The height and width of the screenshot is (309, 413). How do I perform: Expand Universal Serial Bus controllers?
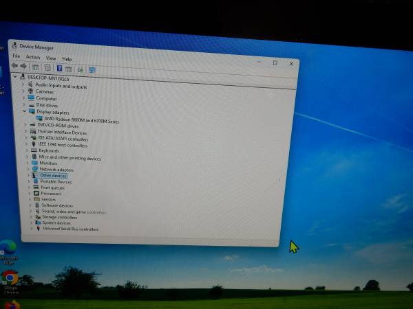click(32, 229)
